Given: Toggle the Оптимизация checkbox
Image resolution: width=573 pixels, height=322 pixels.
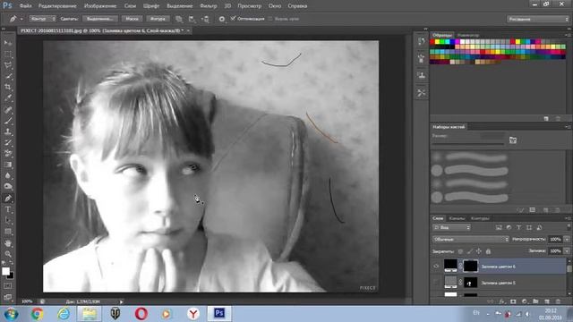Looking at the screenshot, I should 233,18.
